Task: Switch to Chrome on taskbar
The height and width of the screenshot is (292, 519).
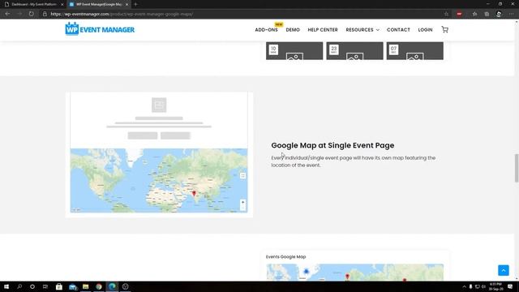Action: 99,286
